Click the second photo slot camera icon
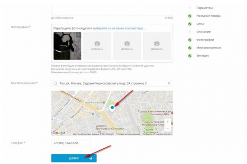The height and width of the screenshot is (164, 247). pos(97,43)
